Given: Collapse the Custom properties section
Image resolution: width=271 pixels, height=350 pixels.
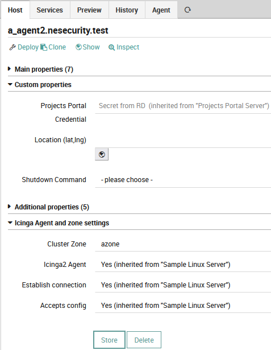Looking at the screenshot, I should (40, 85).
